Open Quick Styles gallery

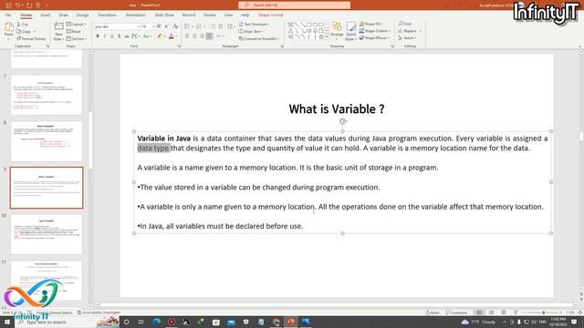pyautogui.click(x=350, y=31)
